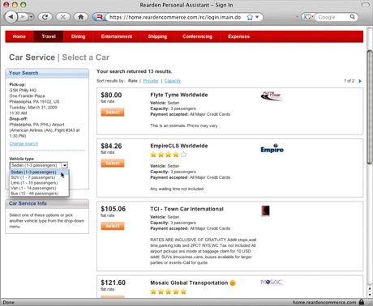Viewport: 373px width, 306px height.
Task: Click the badge icon beside Mosaic Global Transportation
Action: click(x=233, y=283)
